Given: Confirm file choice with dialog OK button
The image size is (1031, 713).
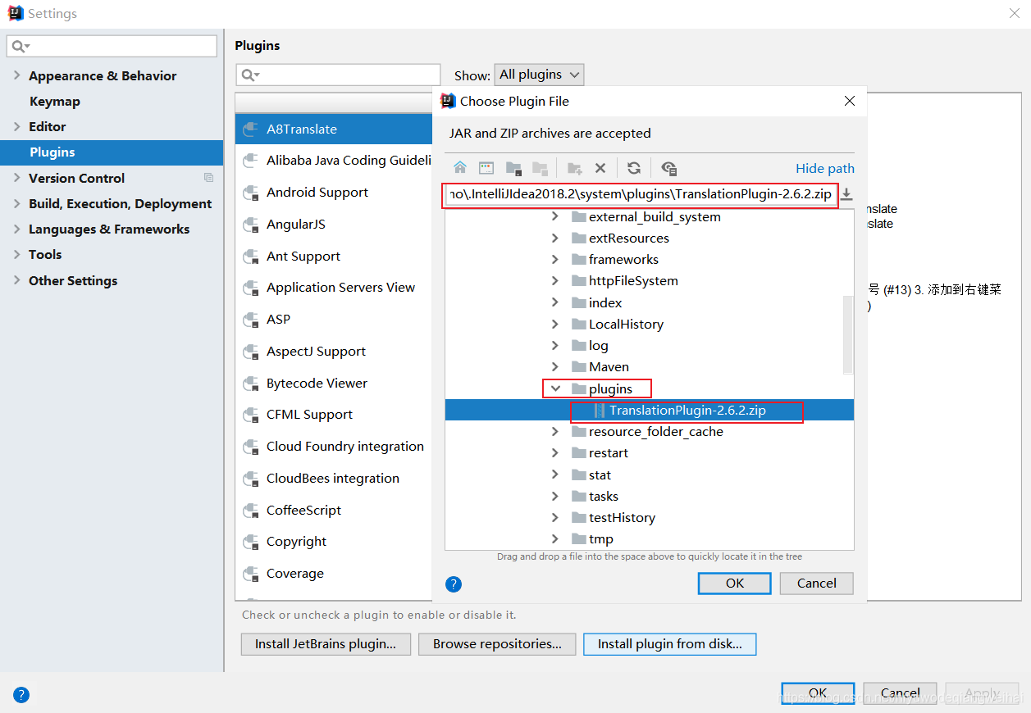Looking at the screenshot, I should pos(735,583).
